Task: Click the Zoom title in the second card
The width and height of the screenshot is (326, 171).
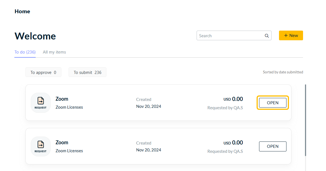Action: tap(62, 143)
